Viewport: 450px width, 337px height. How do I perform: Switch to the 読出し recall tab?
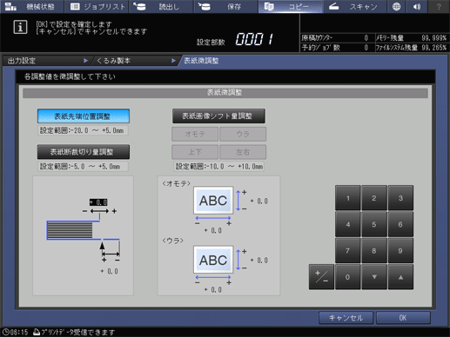point(161,6)
